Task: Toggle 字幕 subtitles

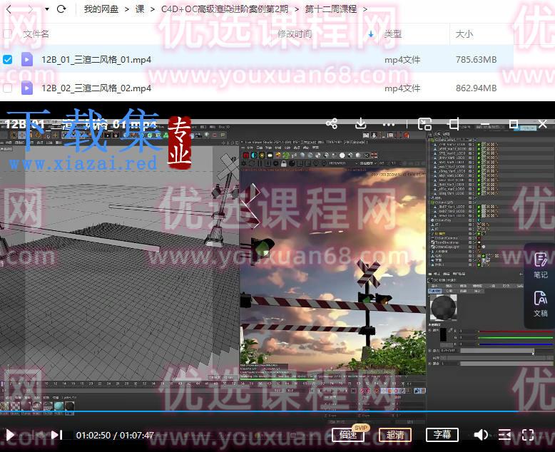Action: (442, 434)
